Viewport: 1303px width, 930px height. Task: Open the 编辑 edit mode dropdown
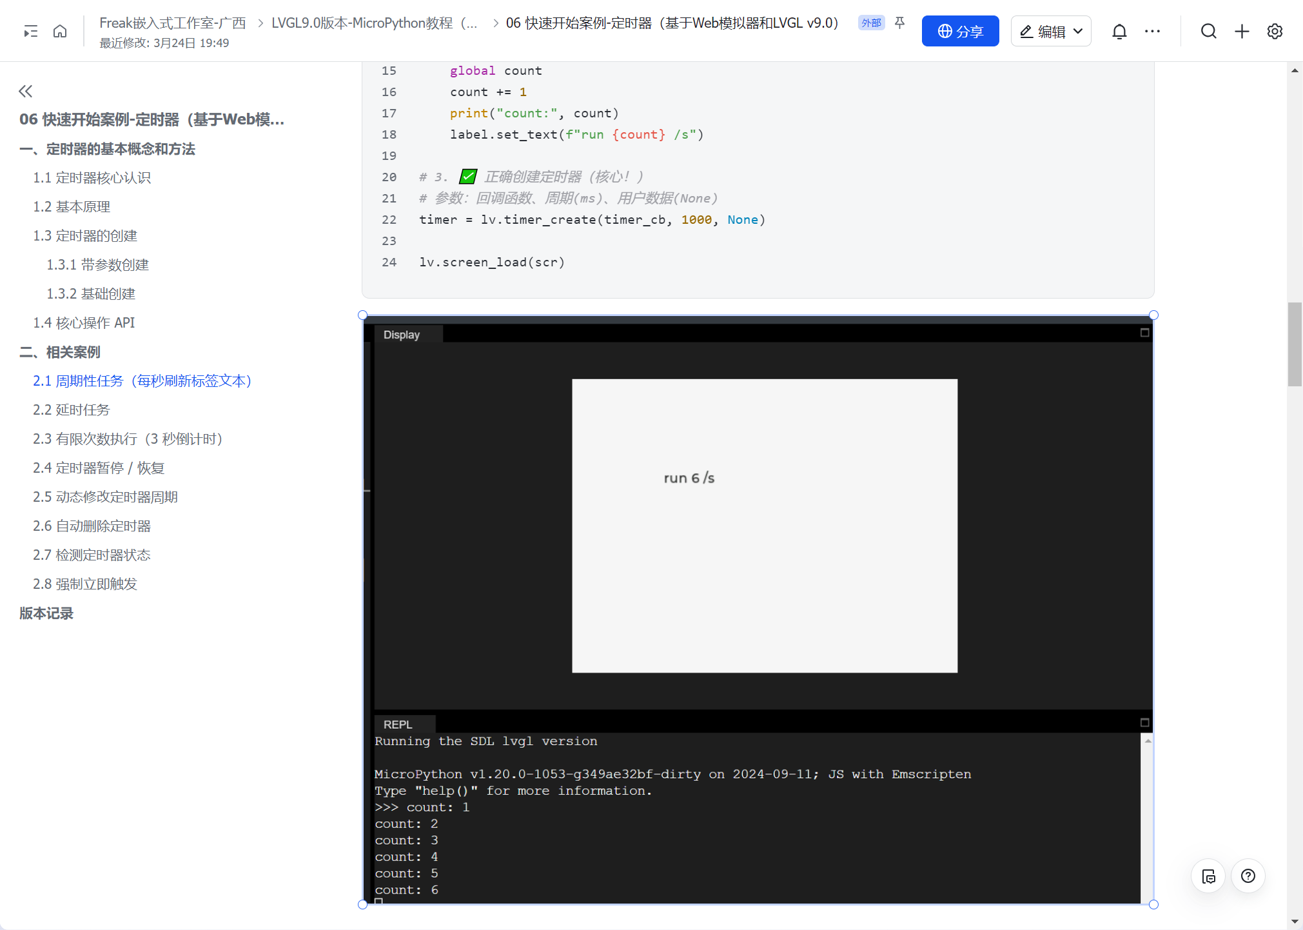click(1051, 31)
